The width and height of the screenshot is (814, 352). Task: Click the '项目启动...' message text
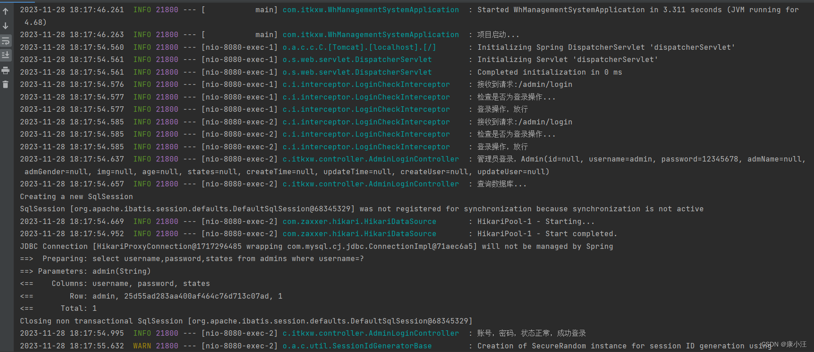tap(498, 34)
